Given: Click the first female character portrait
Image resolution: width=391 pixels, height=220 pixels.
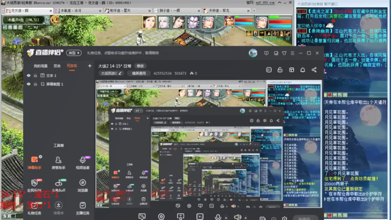Looking at the screenshot, I should [x=149, y=22].
